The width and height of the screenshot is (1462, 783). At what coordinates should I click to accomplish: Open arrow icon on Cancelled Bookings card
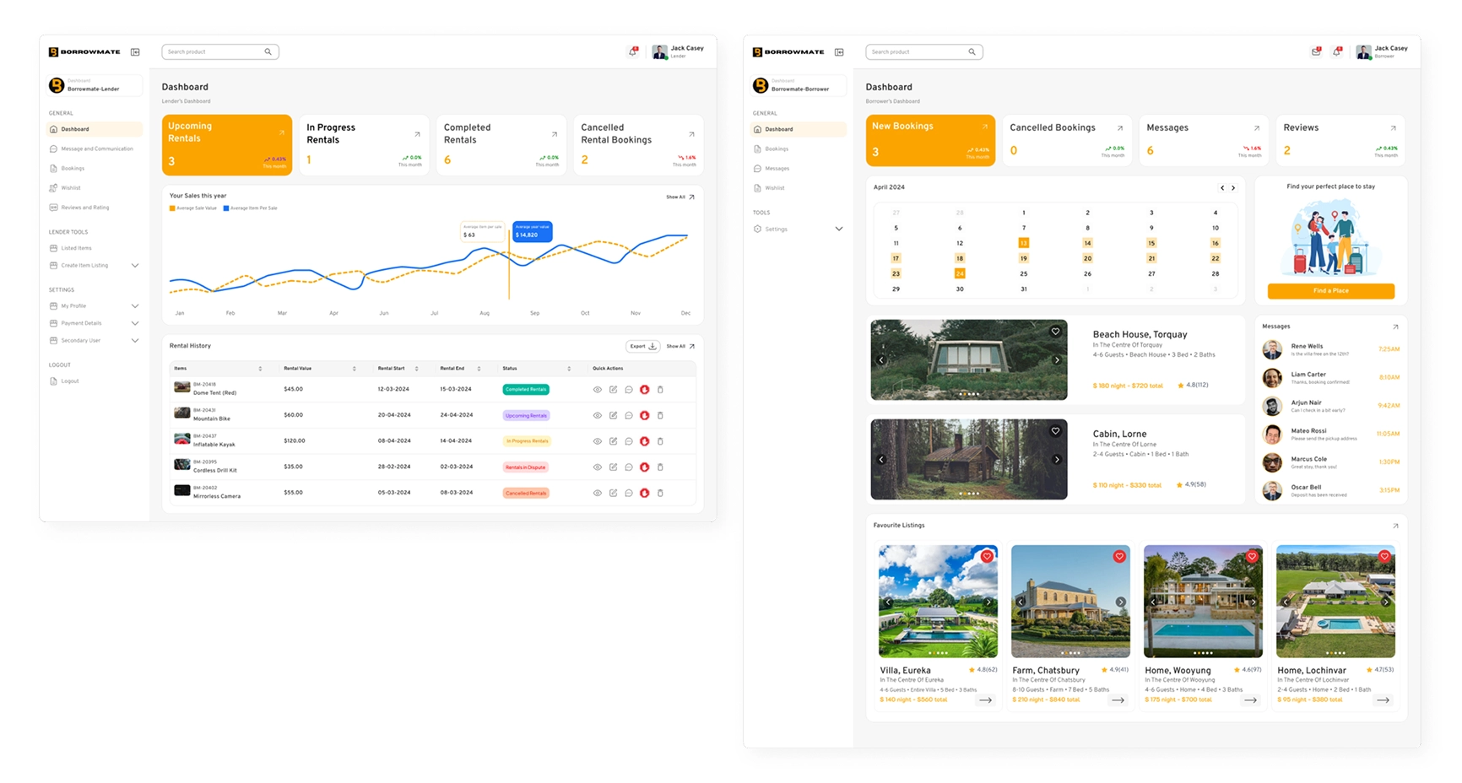click(x=1120, y=128)
